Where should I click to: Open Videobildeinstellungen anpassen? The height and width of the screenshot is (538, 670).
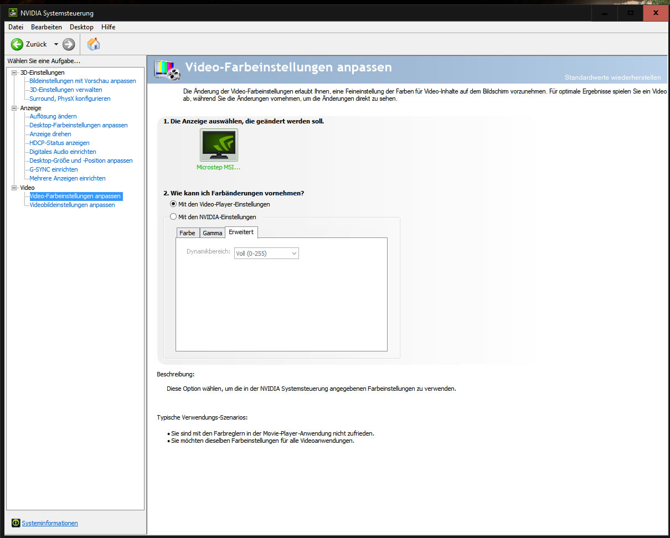coord(72,205)
